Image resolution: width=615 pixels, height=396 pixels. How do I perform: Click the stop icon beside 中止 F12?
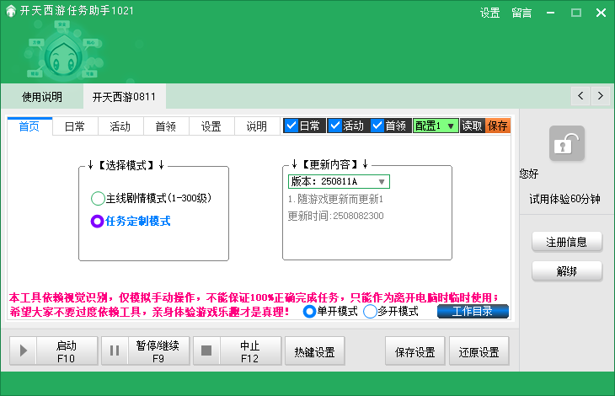coord(206,351)
